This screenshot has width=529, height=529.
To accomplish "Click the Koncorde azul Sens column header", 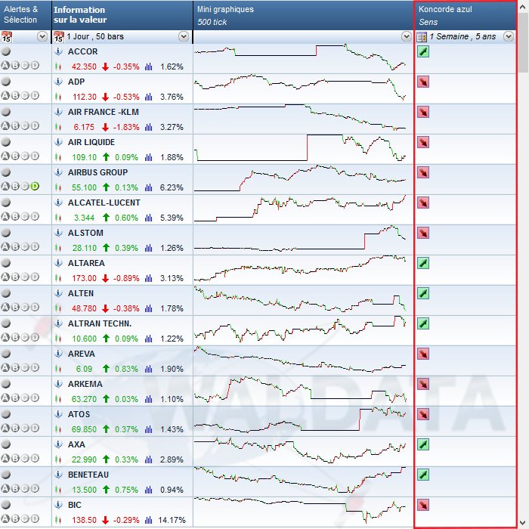I will (x=466, y=15).
